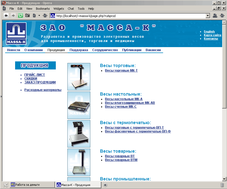
Task: Open the Весы счетные МК-С link
Action: click(x=121, y=107)
